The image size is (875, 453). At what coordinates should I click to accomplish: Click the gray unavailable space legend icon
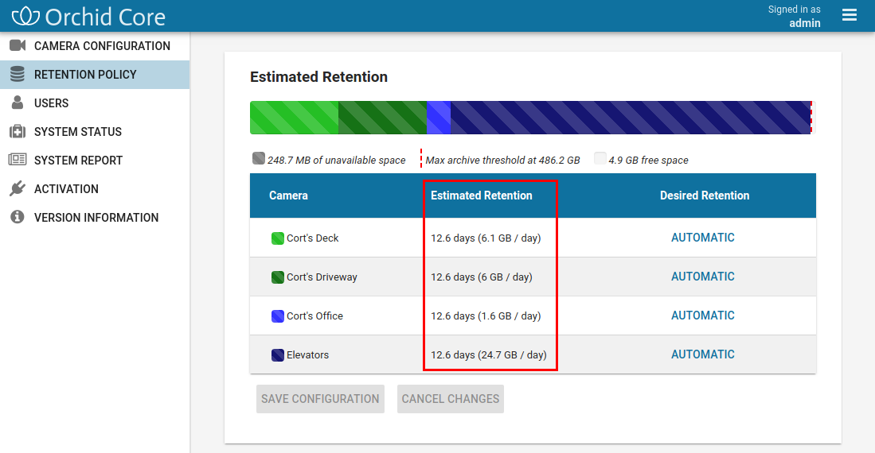(259, 158)
